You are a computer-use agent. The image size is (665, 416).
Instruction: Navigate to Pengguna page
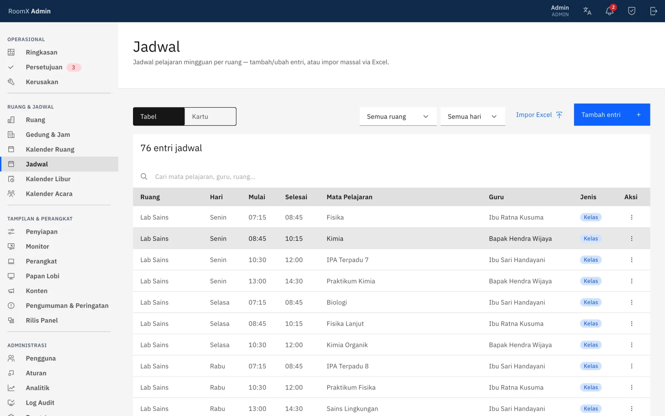[59, 359]
